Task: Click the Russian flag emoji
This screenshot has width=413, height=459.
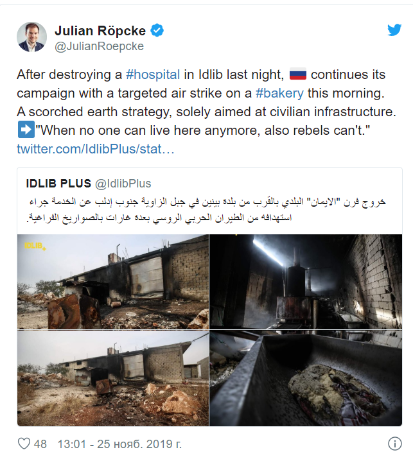Action: 298,74
